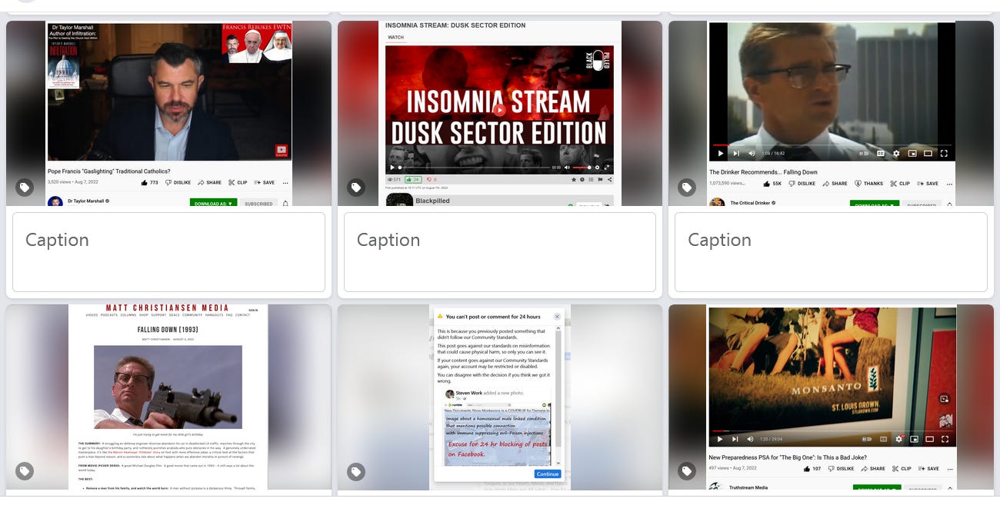Add caption under Insomnia Stream image

pos(499,252)
